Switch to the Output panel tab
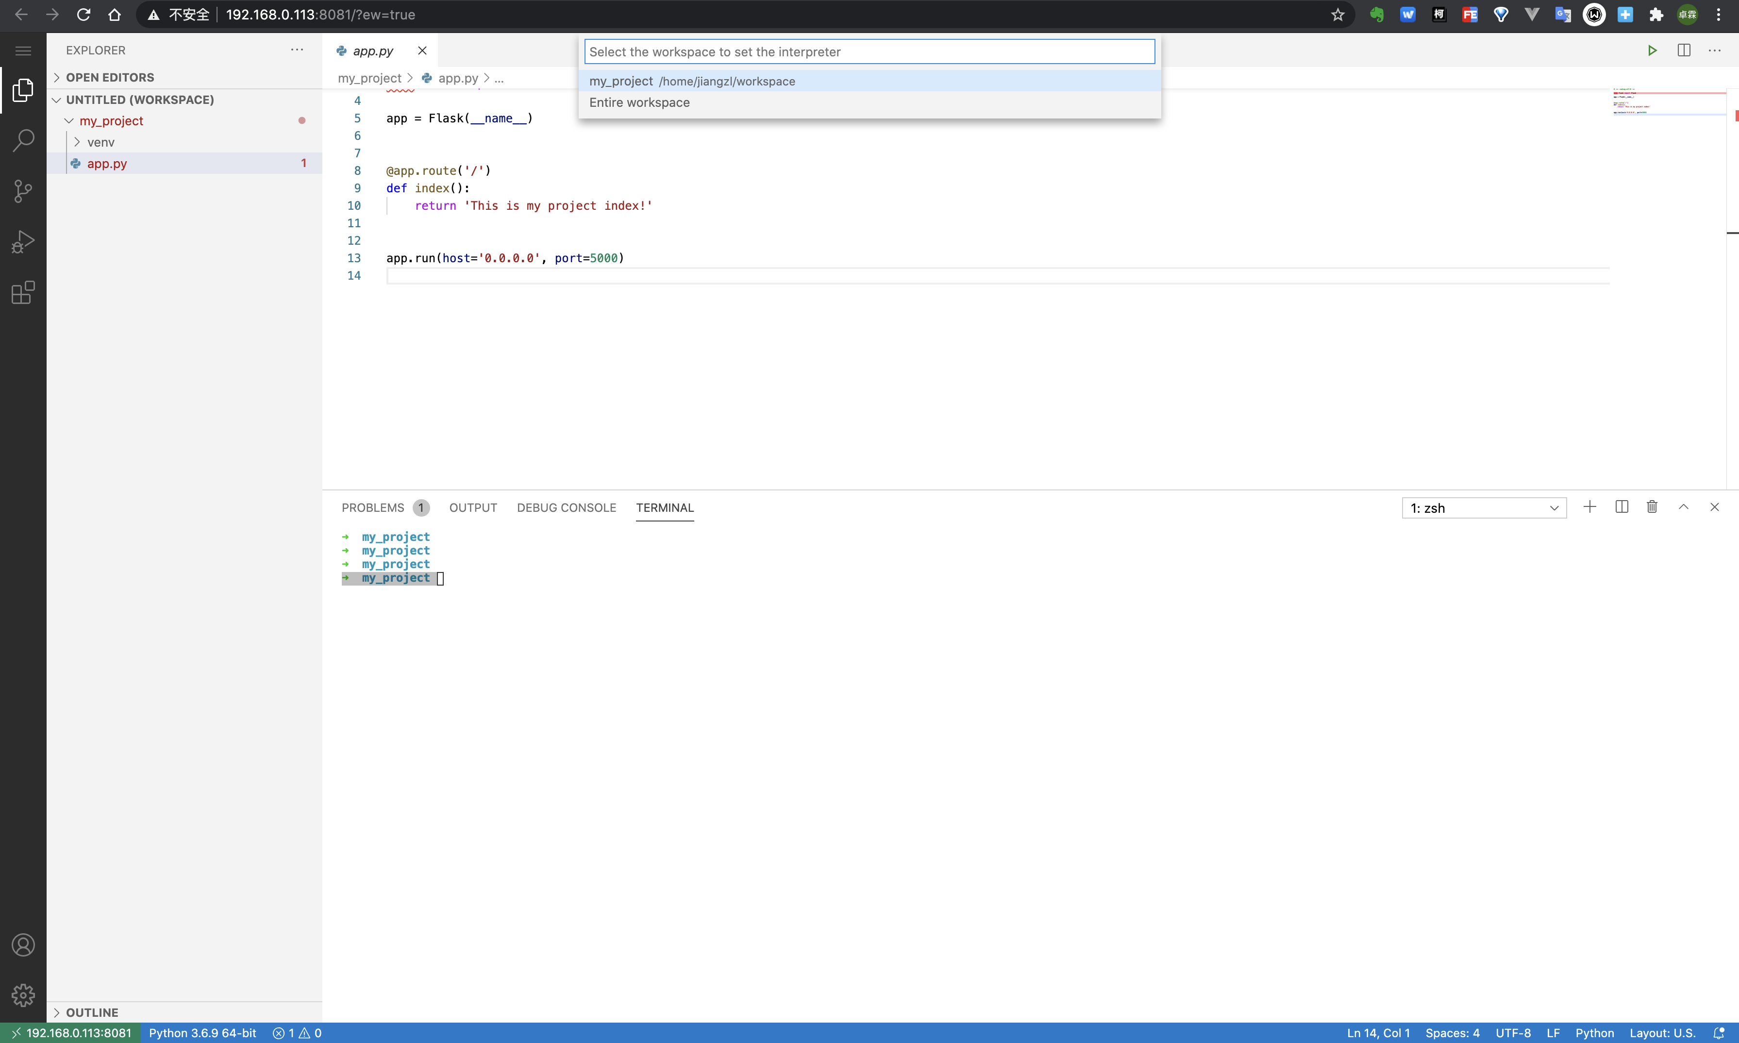The image size is (1739, 1043). [473, 507]
